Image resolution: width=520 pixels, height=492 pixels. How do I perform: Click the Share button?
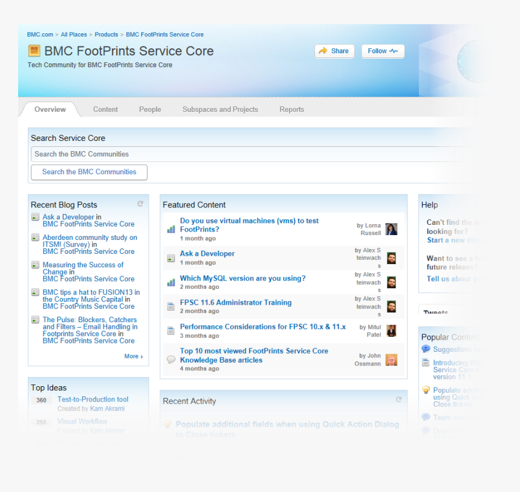[x=334, y=51]
